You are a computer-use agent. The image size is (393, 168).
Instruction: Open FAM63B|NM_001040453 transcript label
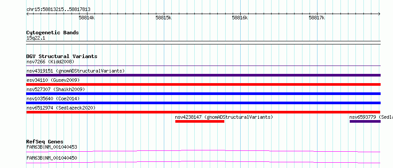click(x=52, y=147)
